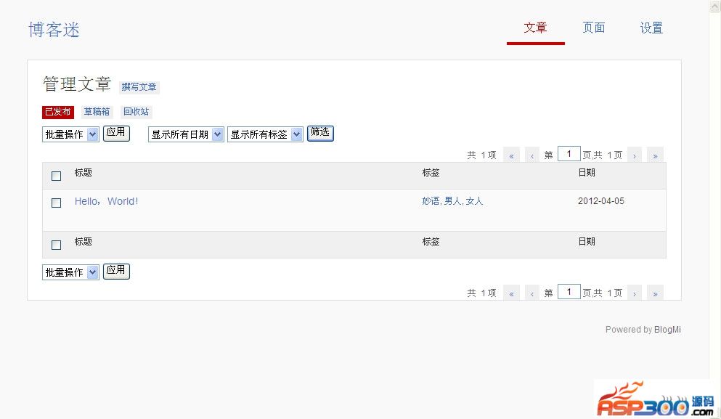The image size is (721, 419).
Task: Jump to last page in bottom pagination
Action: 655,293
